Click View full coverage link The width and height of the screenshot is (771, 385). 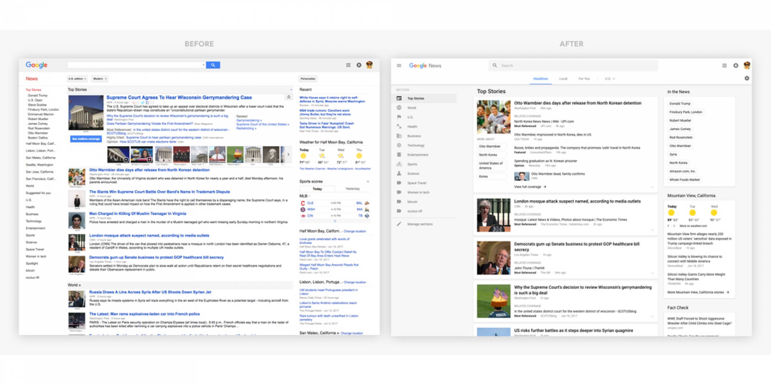pos(530,187)
